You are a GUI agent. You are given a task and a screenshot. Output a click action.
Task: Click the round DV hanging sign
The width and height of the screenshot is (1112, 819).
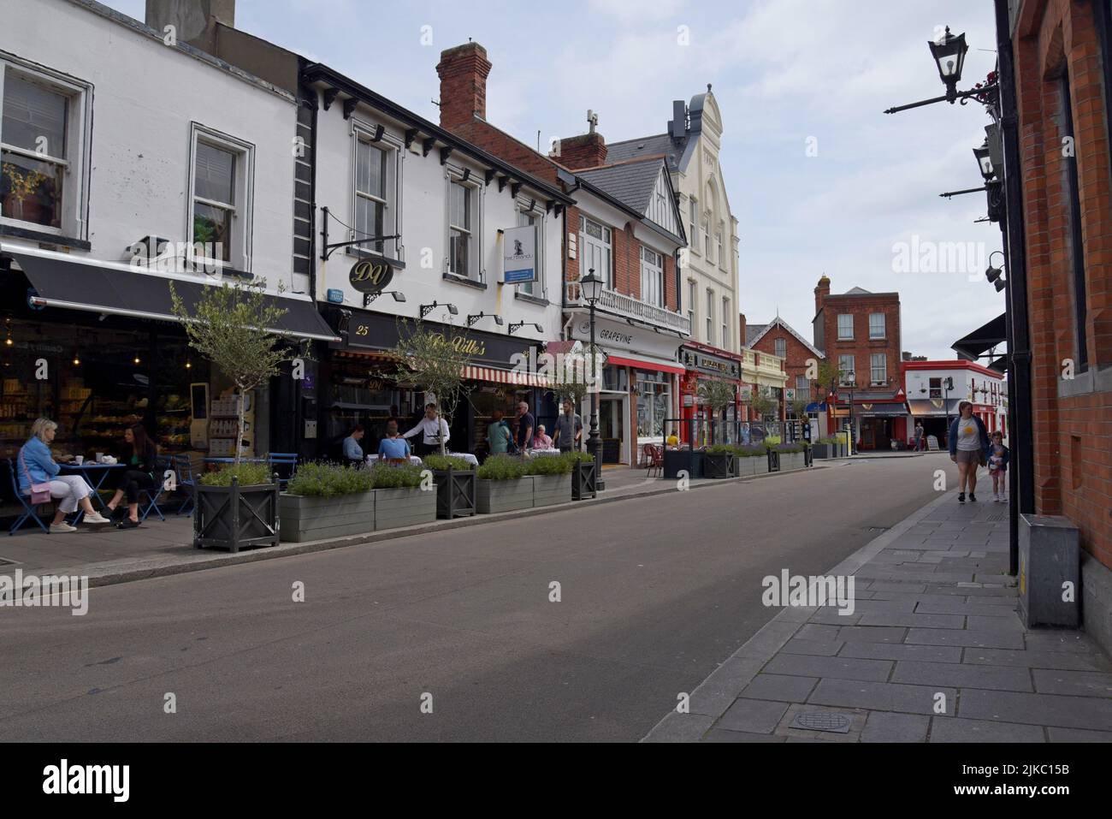point(370,275)
